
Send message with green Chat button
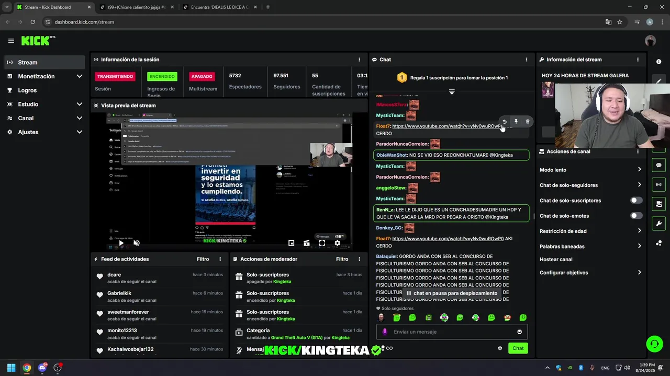point(518,348)
